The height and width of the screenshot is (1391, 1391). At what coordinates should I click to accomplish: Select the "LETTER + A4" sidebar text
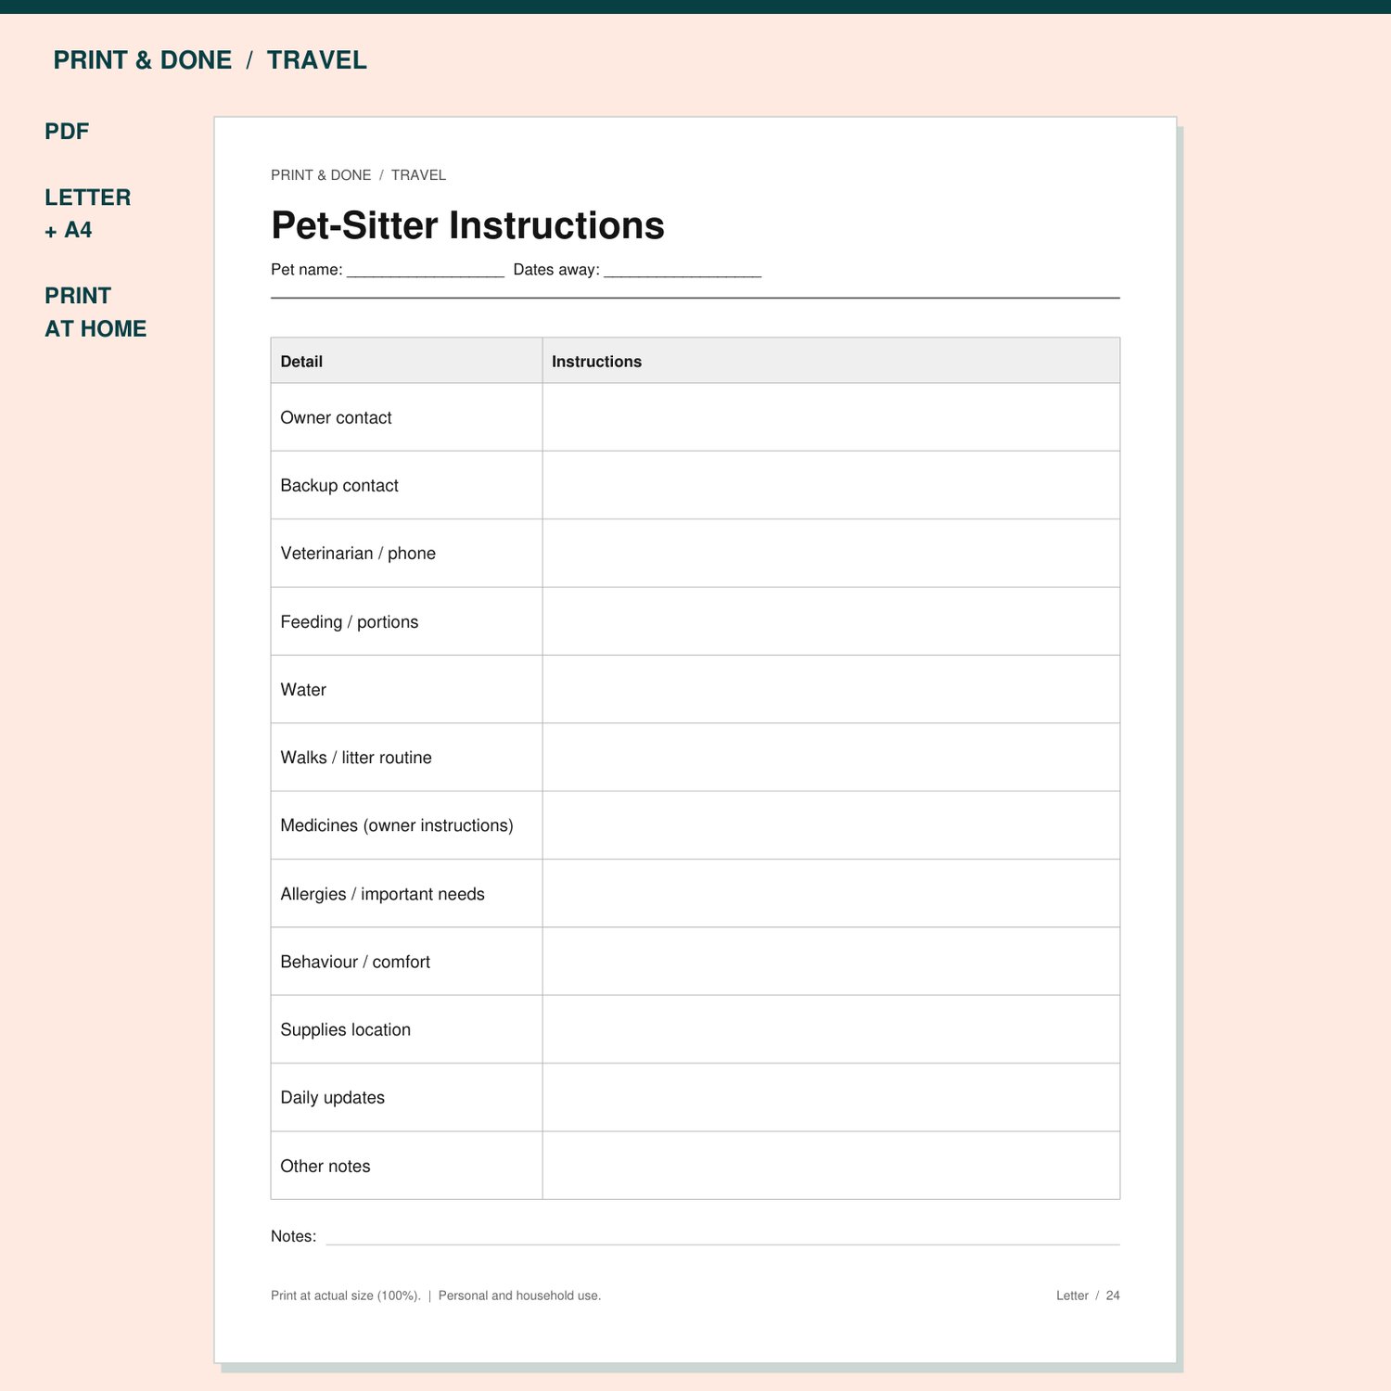(87, 213)
